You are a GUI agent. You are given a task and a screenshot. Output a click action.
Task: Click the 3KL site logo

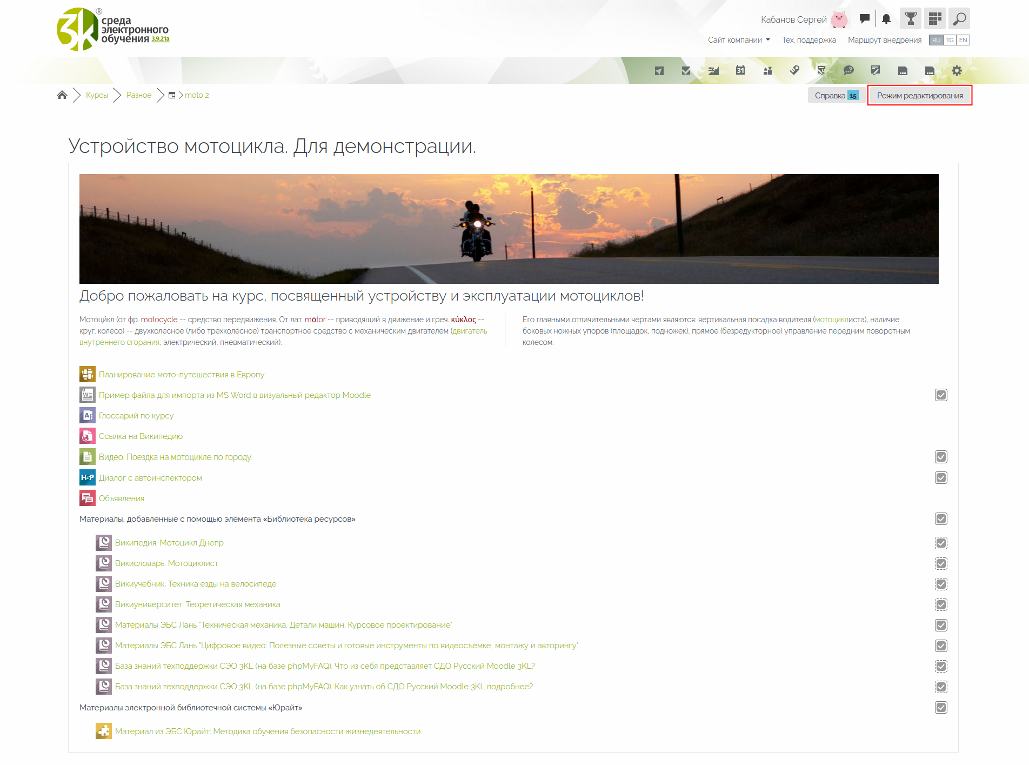(x=113, y=30)
